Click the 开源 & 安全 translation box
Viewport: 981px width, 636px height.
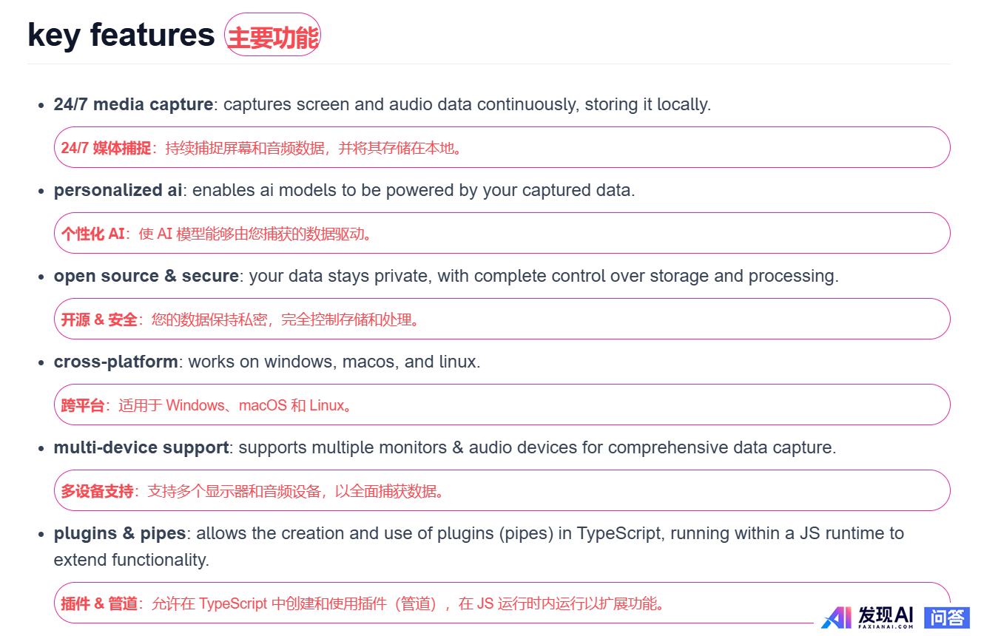[502, 319]
